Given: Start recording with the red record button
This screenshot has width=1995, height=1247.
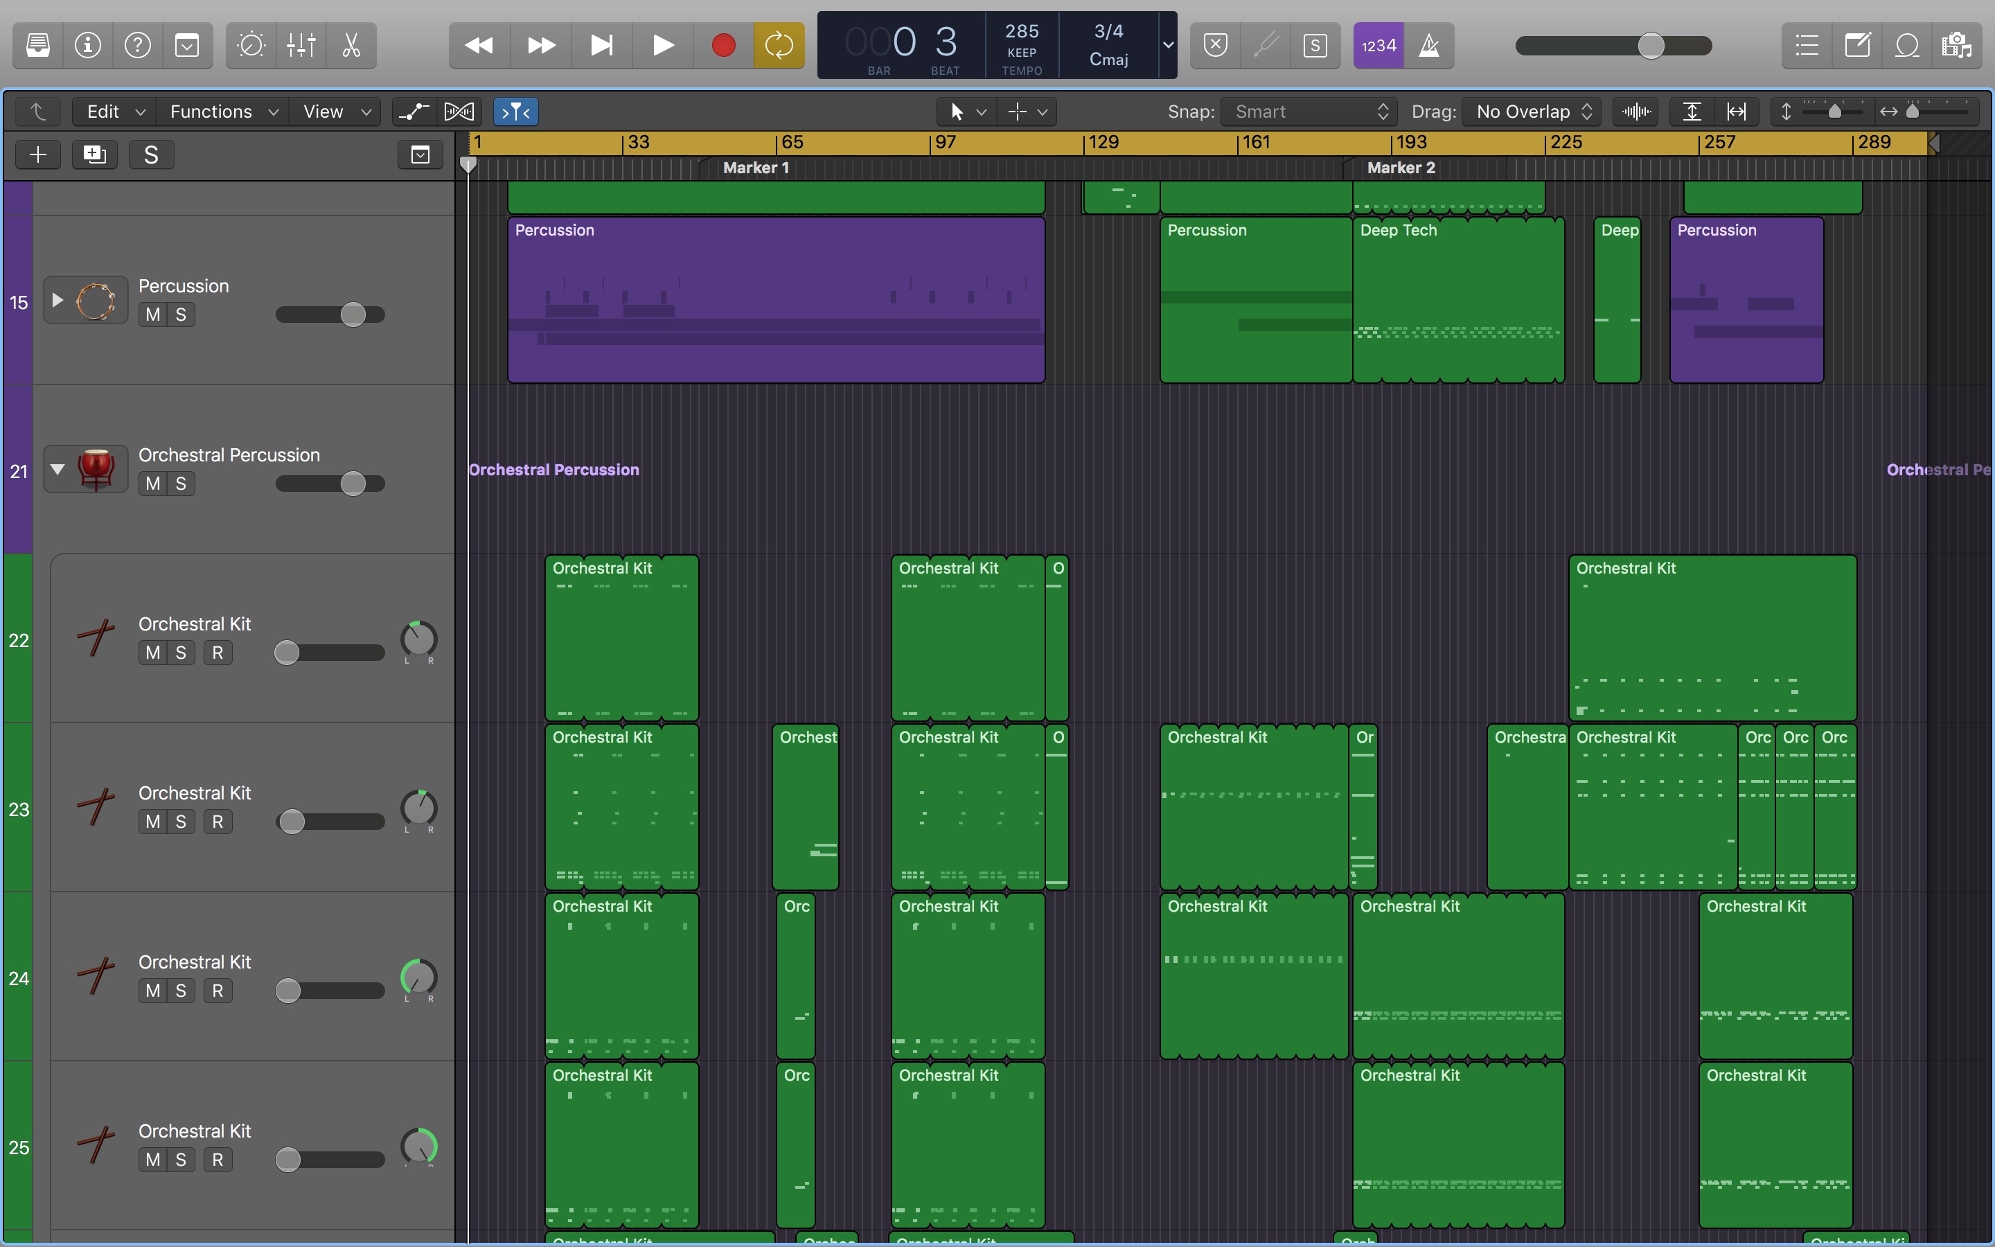Looking at the screenshot, I should pos(723,45).
